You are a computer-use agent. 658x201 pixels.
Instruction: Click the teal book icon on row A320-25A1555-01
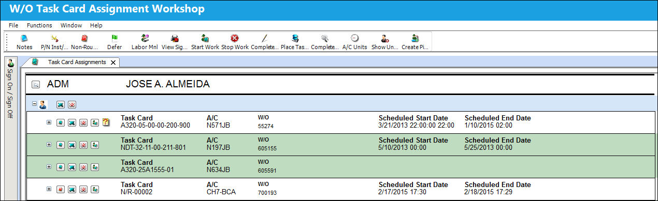click(x=61, y=167)
